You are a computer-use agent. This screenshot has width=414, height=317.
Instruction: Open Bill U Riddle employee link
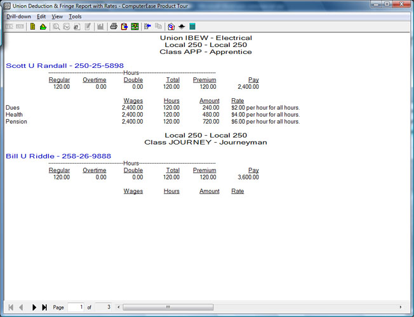[58, 156]
